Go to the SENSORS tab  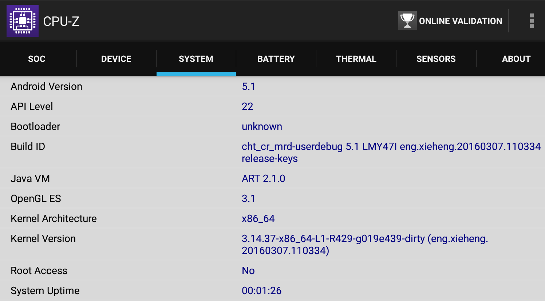click(436, 59)
